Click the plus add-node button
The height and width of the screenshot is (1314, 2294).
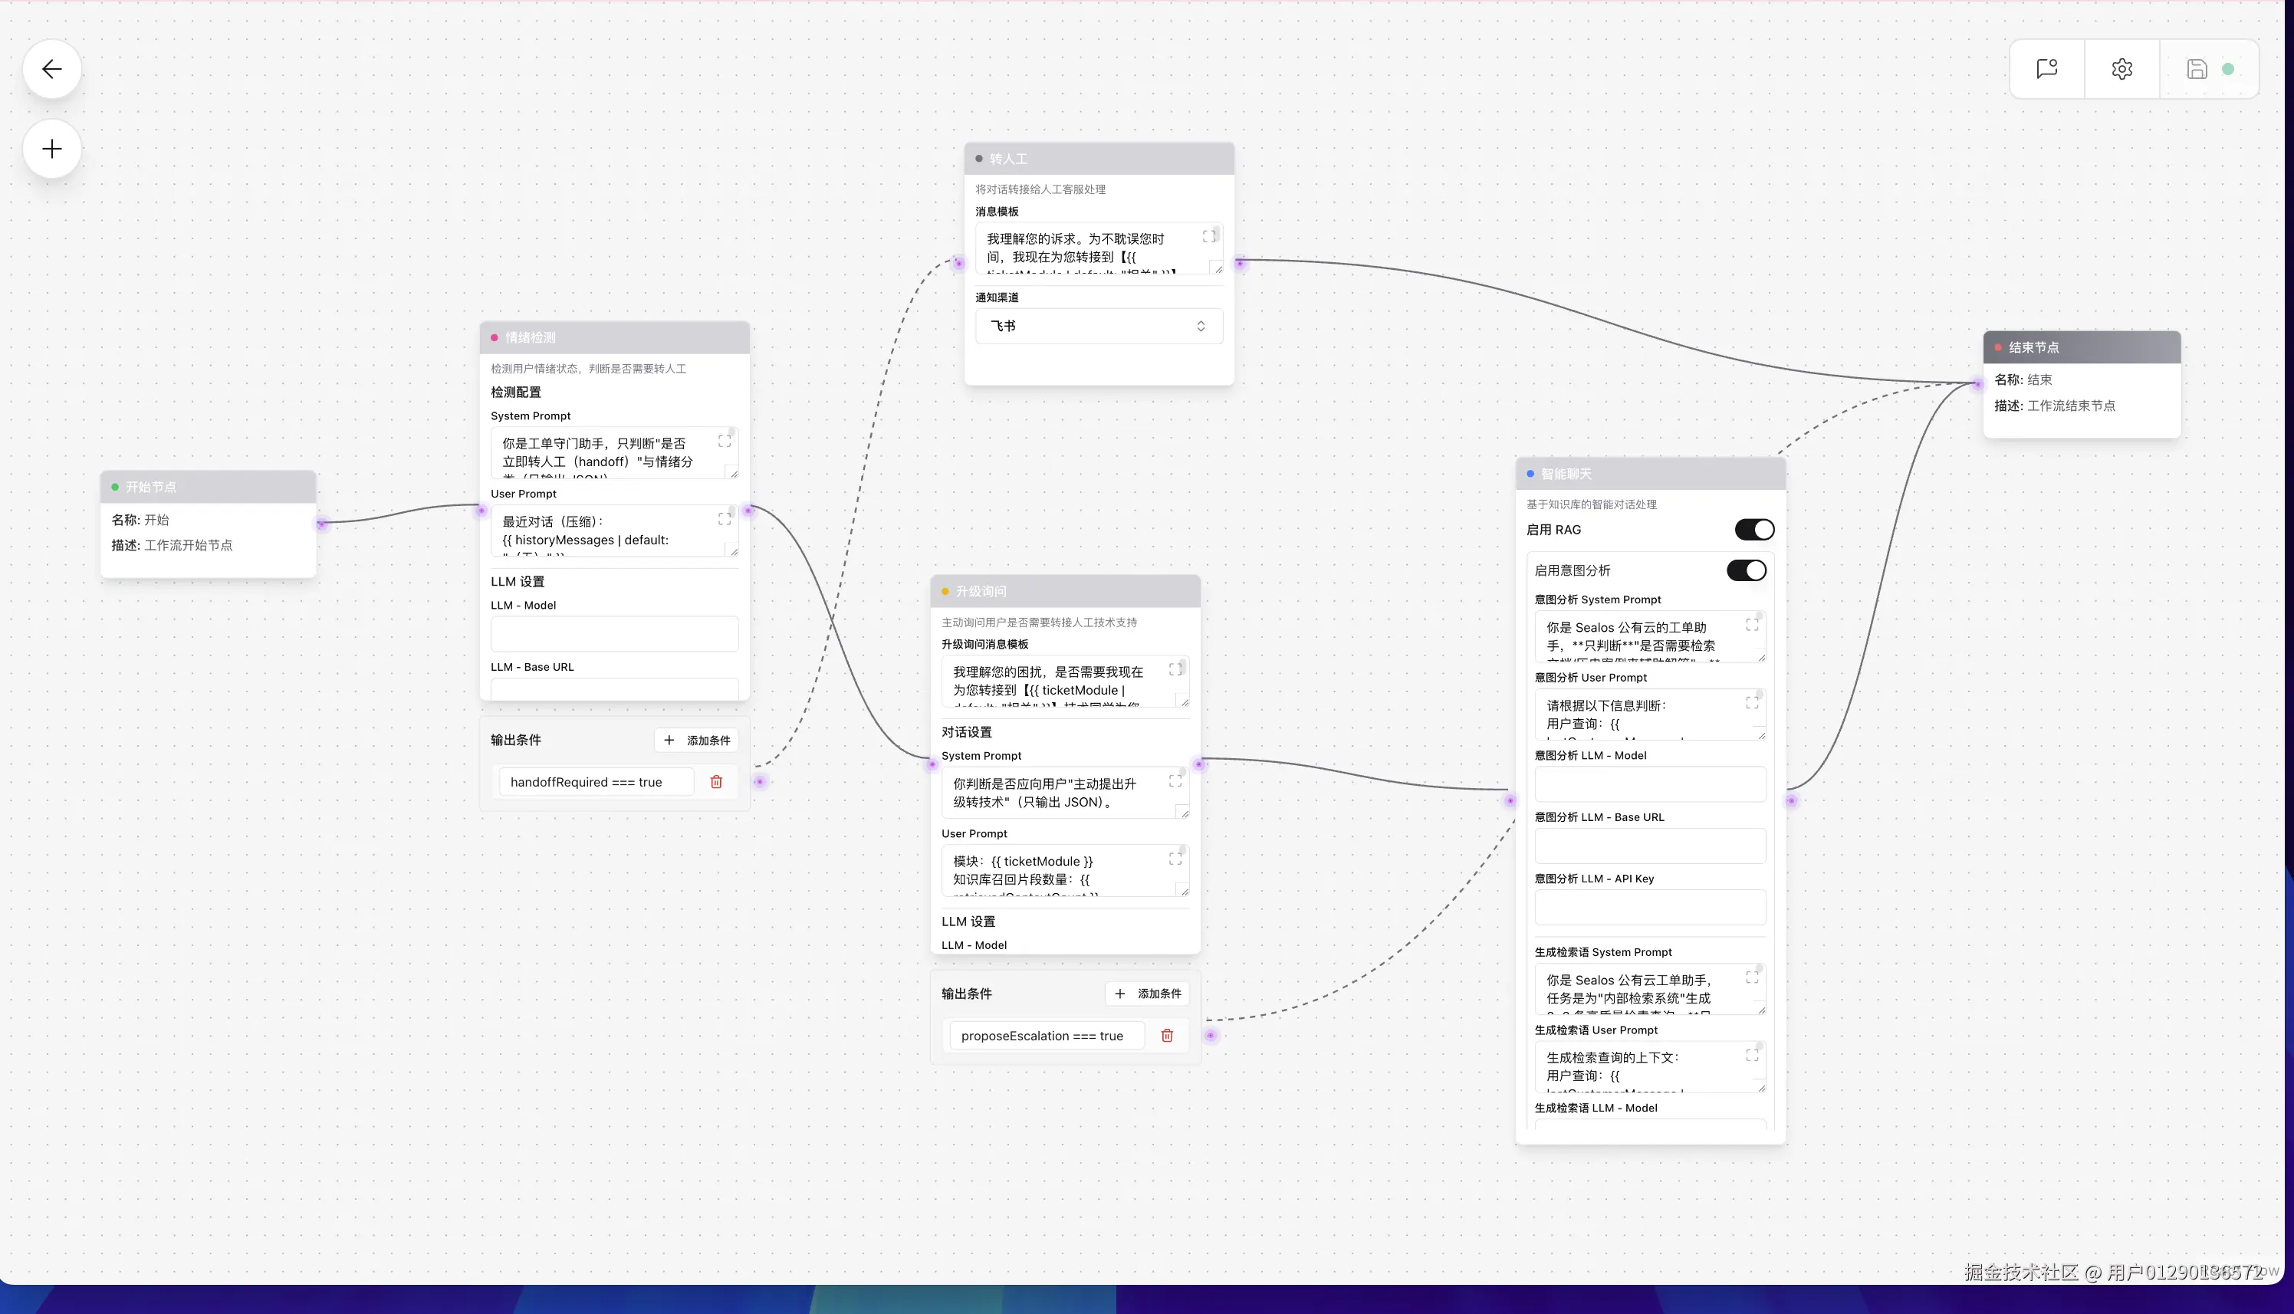click(51, 149)
